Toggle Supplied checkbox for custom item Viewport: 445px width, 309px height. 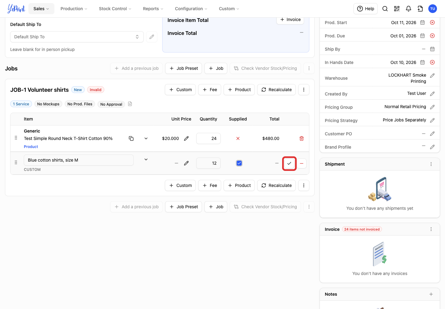point(239,163)
